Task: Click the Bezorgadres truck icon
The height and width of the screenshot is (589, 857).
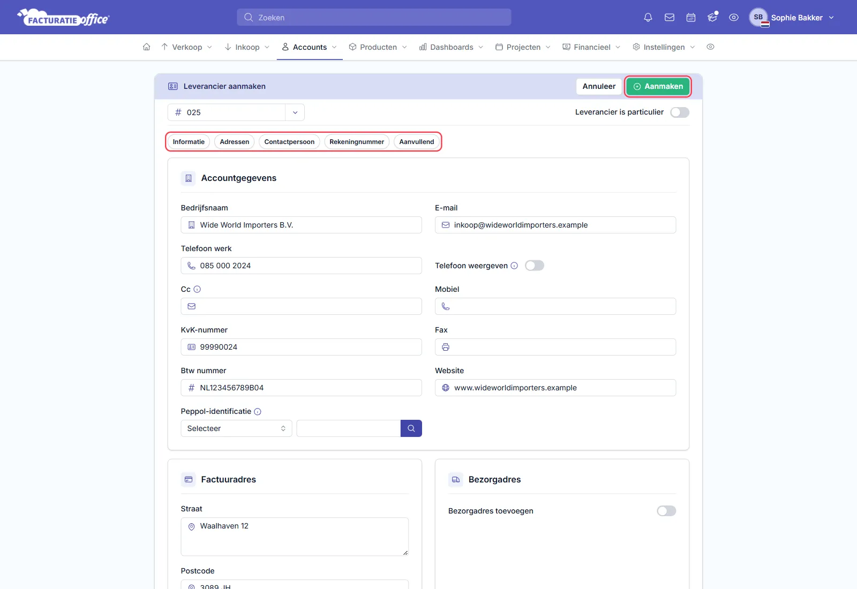Action: [x=456, y=480]
